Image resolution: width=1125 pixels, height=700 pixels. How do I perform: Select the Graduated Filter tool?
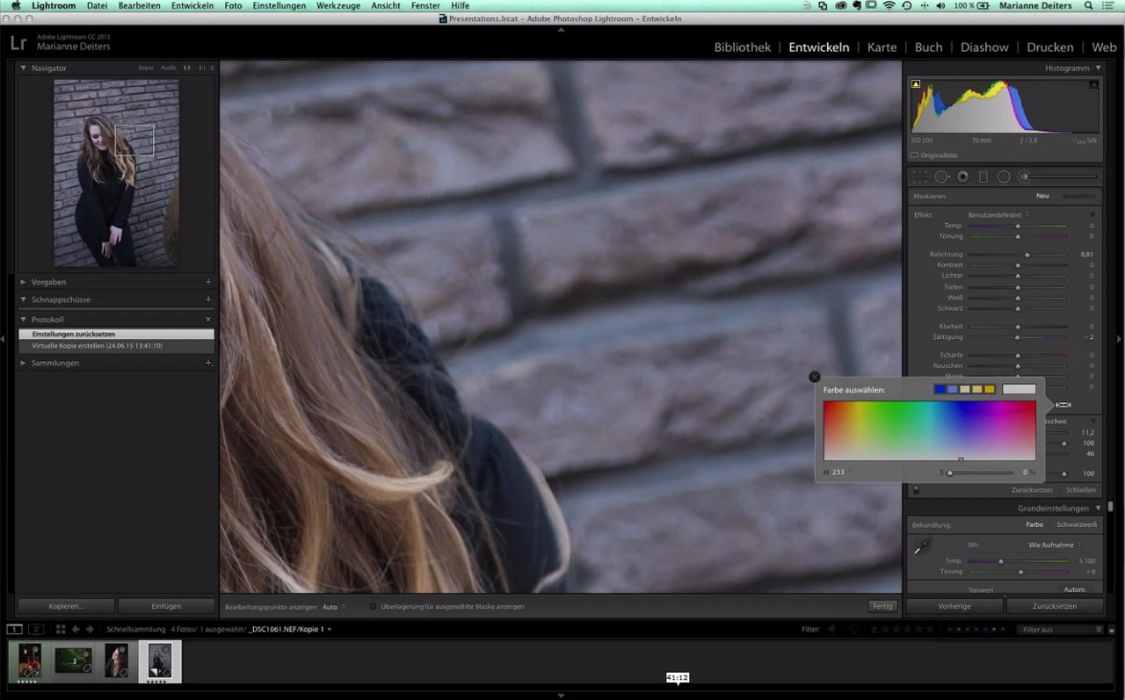click(984, 177)
